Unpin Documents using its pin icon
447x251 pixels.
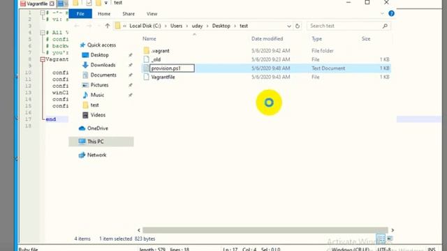pos(131,75)
